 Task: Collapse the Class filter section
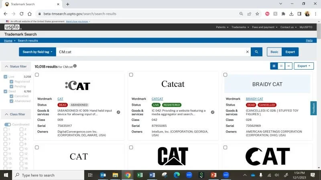click(x=16, y=114)
